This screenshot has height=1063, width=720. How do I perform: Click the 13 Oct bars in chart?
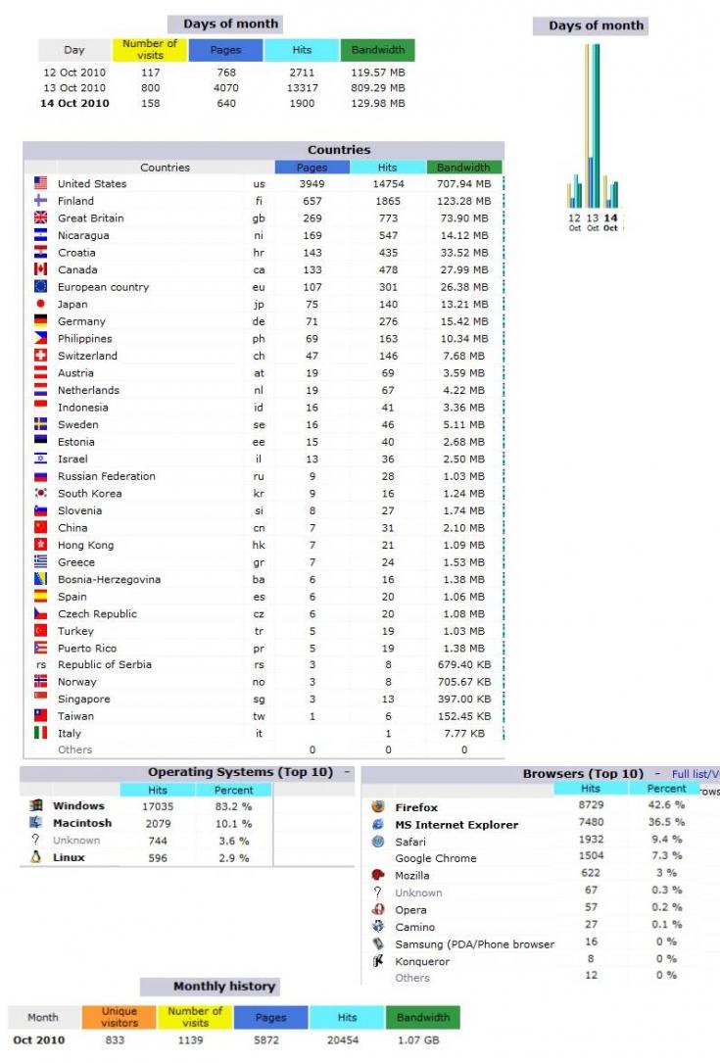593,127
